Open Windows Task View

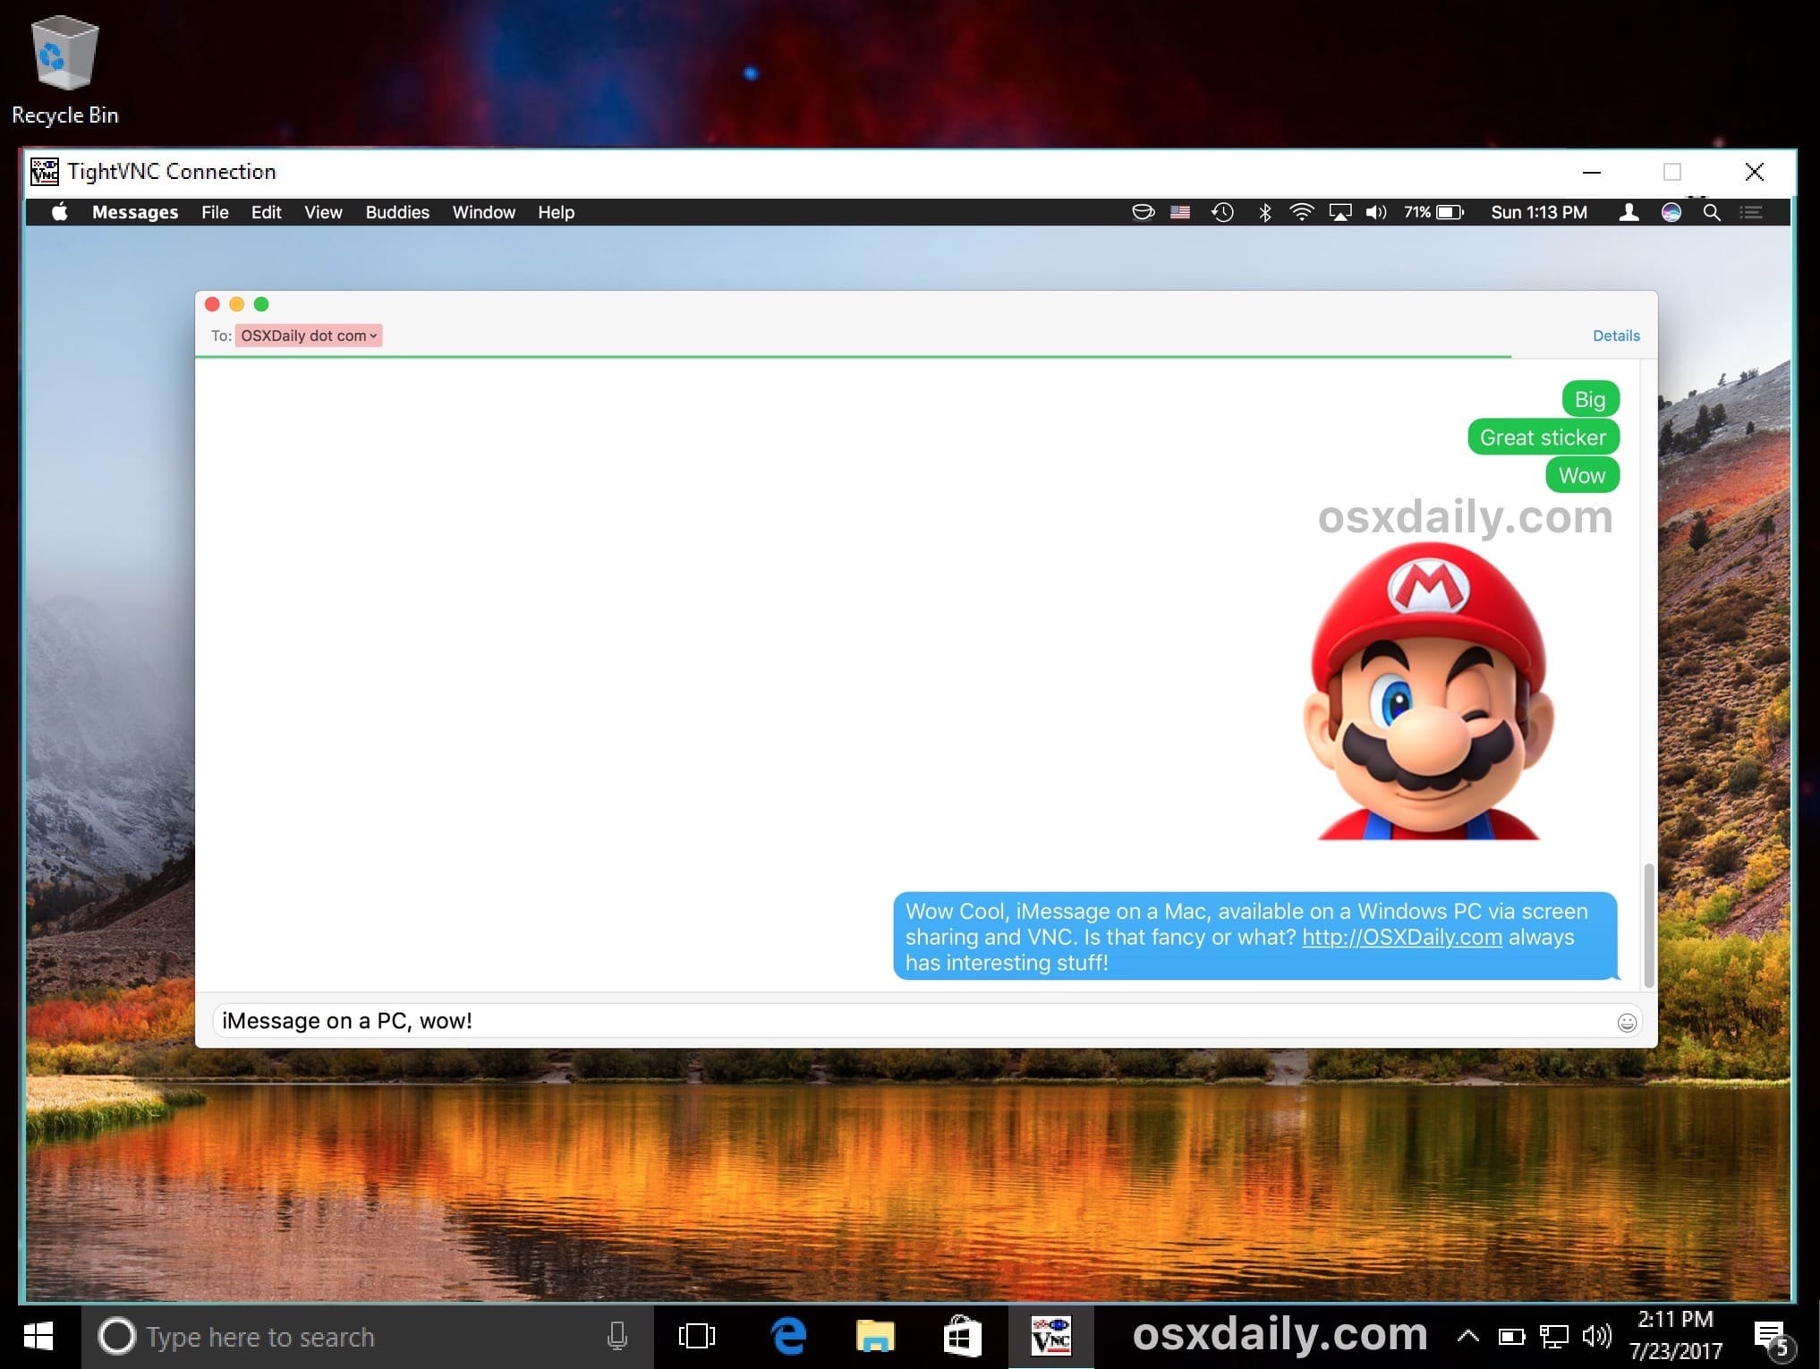coord(697,1337)
